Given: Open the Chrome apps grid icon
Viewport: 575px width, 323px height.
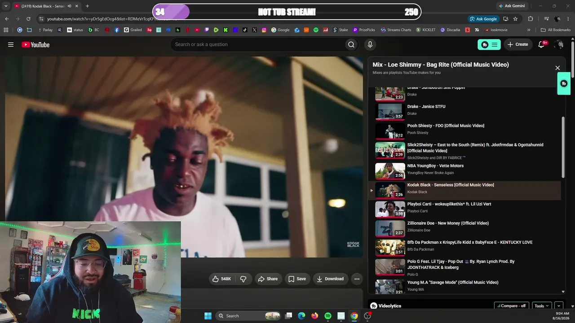Looking at the screenshot, I should (6, 30).
